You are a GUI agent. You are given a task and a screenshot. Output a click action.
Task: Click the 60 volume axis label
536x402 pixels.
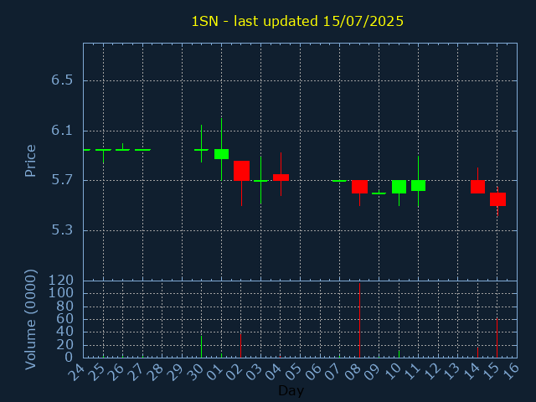65,319
